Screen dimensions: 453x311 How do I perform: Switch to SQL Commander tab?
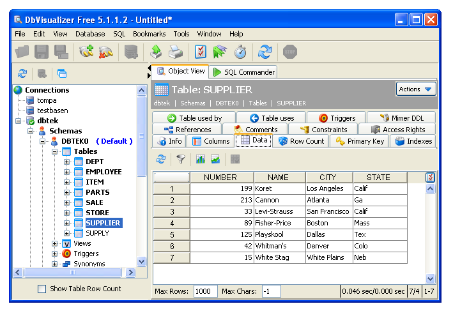coord(243,72)
